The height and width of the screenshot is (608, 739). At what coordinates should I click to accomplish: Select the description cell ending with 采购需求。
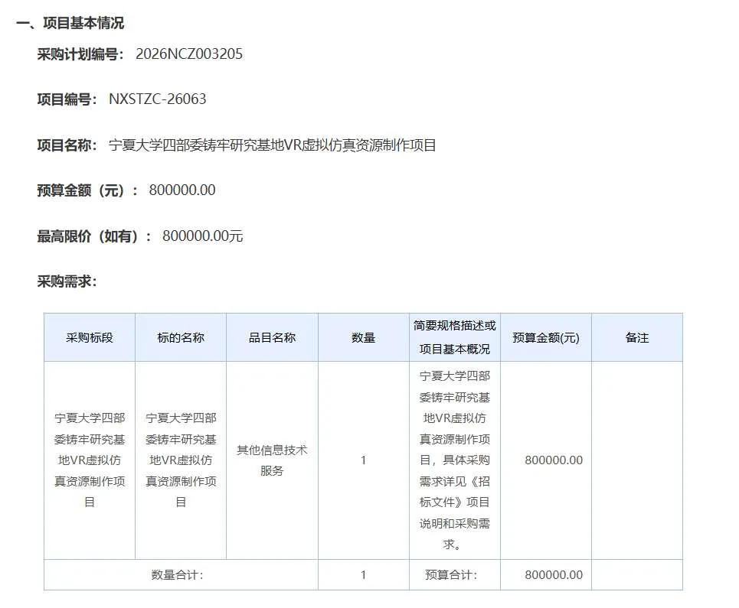[x=455, y=460]
